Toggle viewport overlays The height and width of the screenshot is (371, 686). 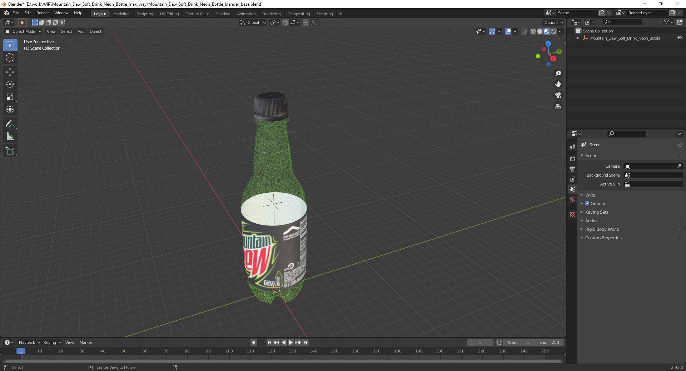508,31
